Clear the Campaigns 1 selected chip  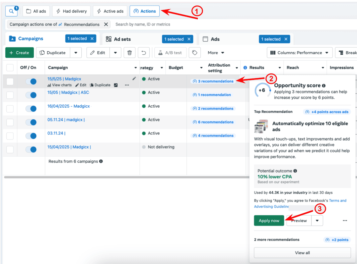tap(92, 38)
